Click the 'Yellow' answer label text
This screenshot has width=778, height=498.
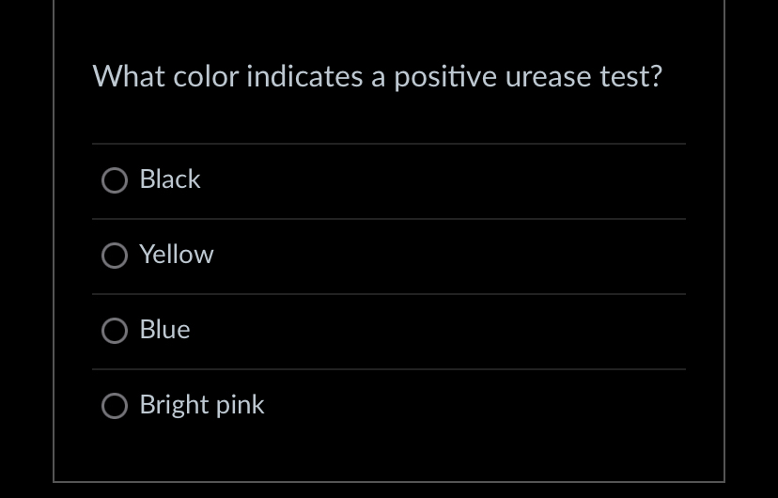tap(177, 255)
